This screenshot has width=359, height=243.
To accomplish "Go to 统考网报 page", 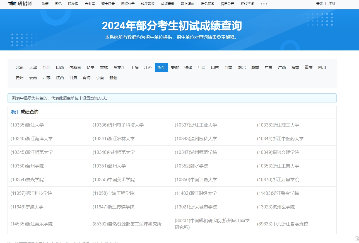I will 148,4.
